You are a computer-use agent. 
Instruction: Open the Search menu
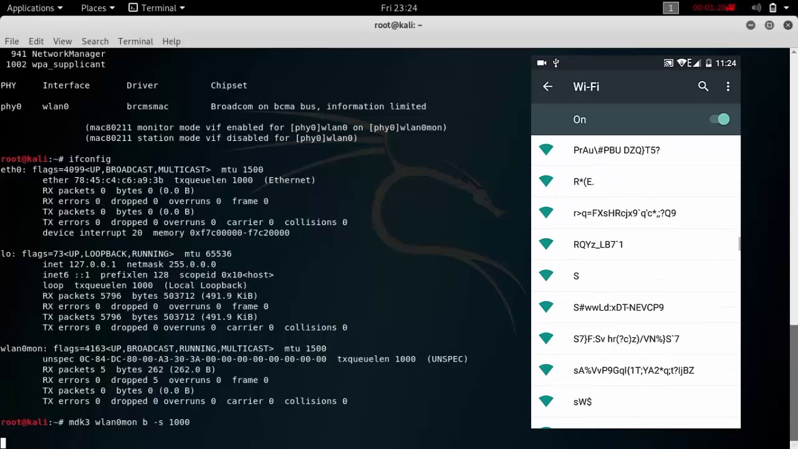coord(95,41)
